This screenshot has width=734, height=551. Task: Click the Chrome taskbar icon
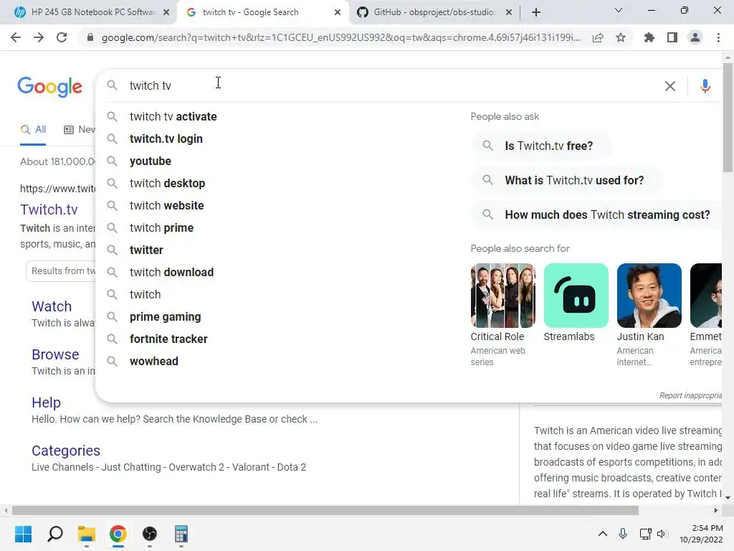click(118, 534)
